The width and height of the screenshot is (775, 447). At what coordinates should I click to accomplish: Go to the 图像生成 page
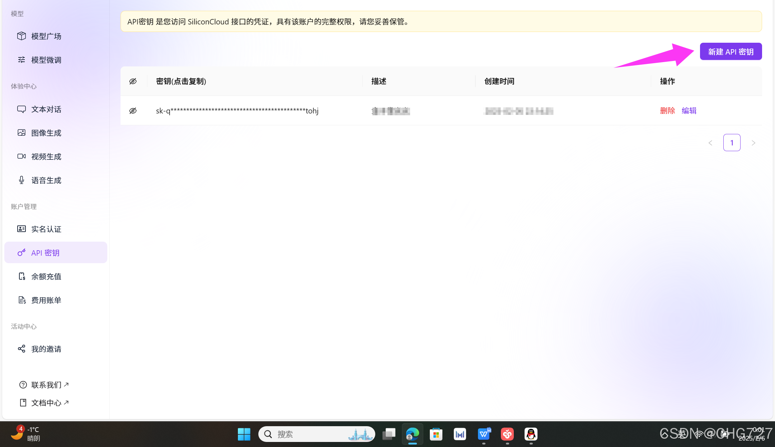(46, 133)
